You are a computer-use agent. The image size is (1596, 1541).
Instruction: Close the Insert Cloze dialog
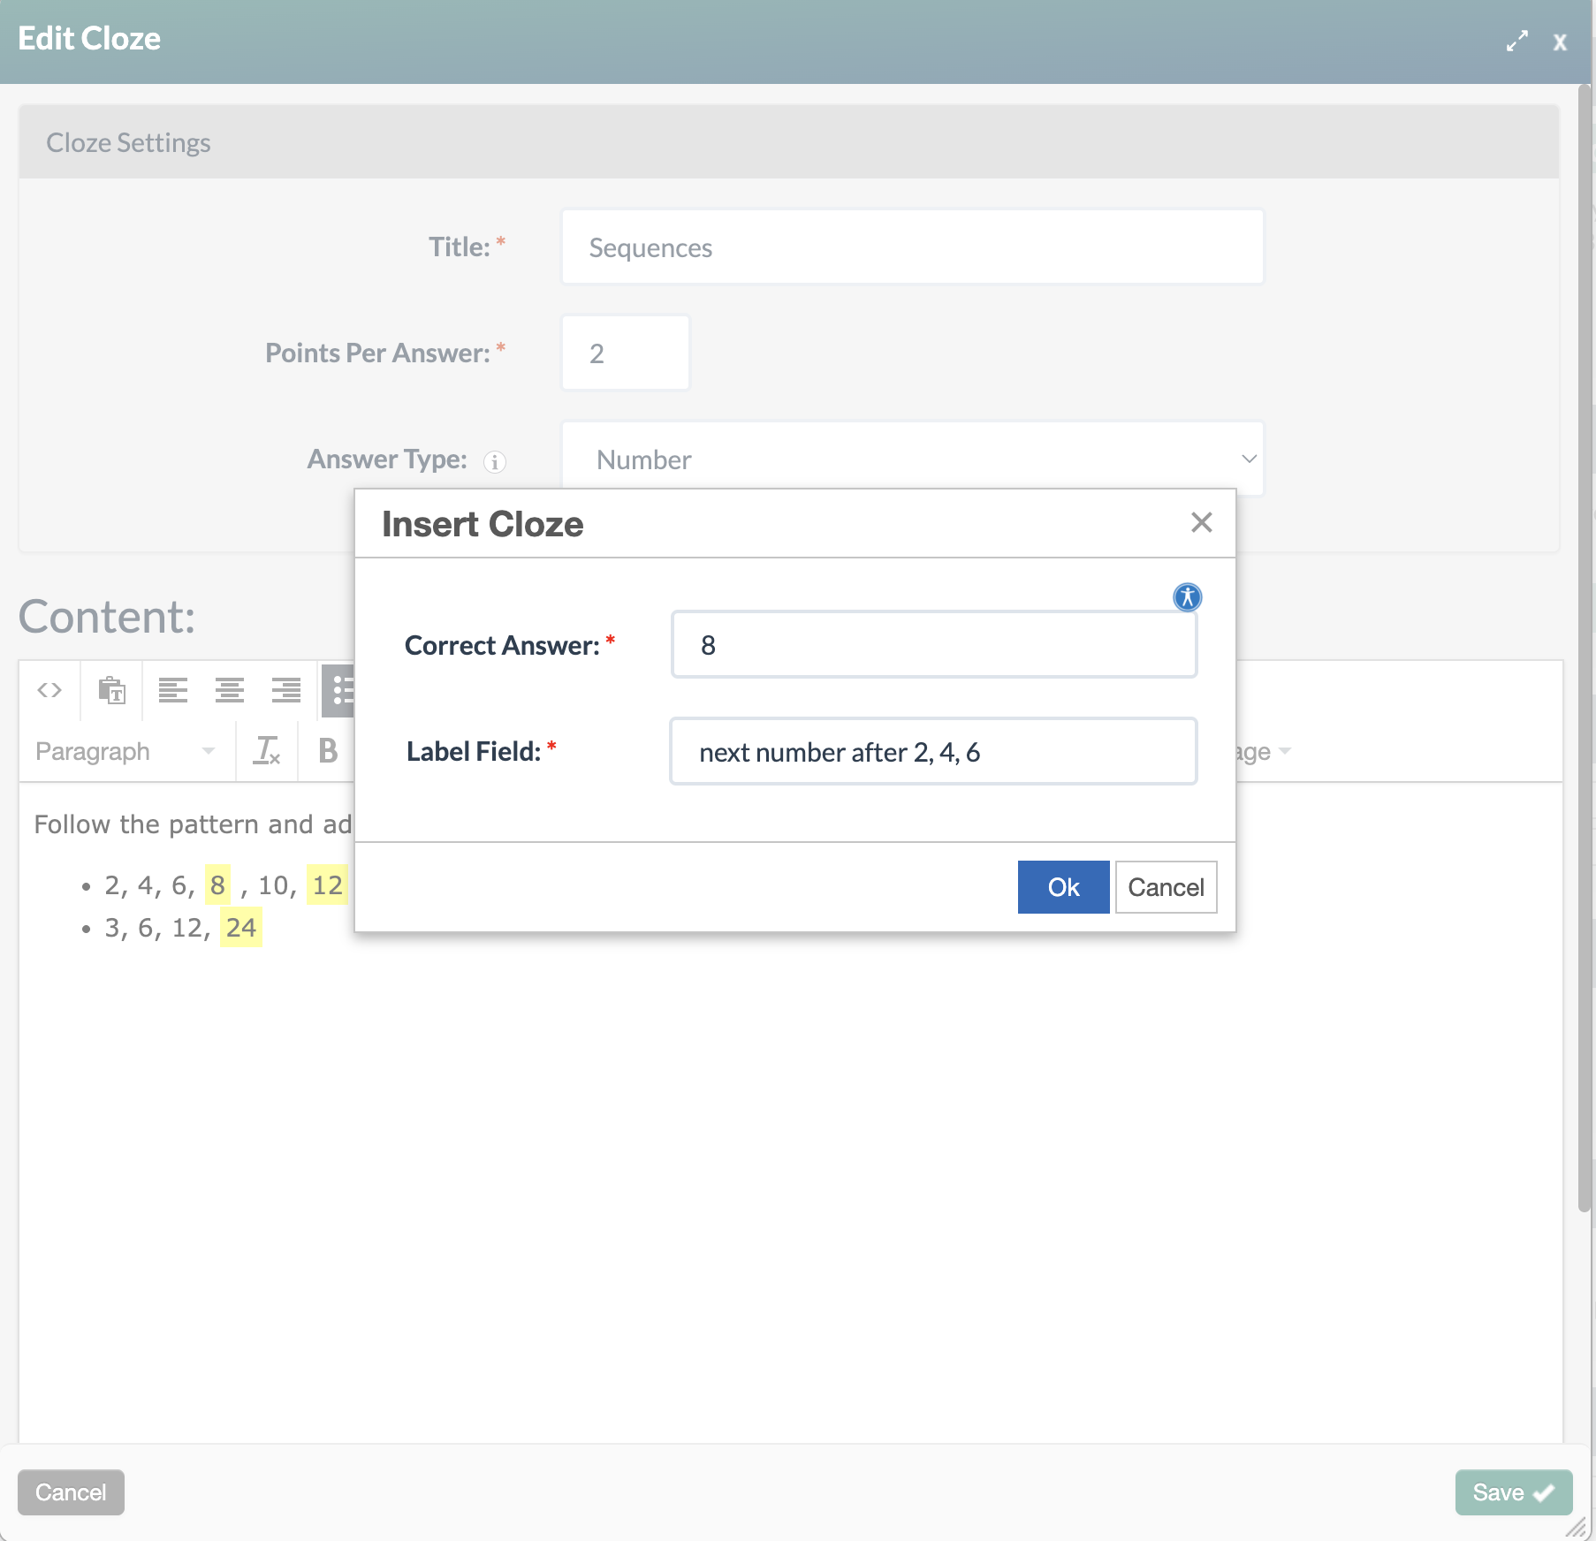[x=1201, y=522]
